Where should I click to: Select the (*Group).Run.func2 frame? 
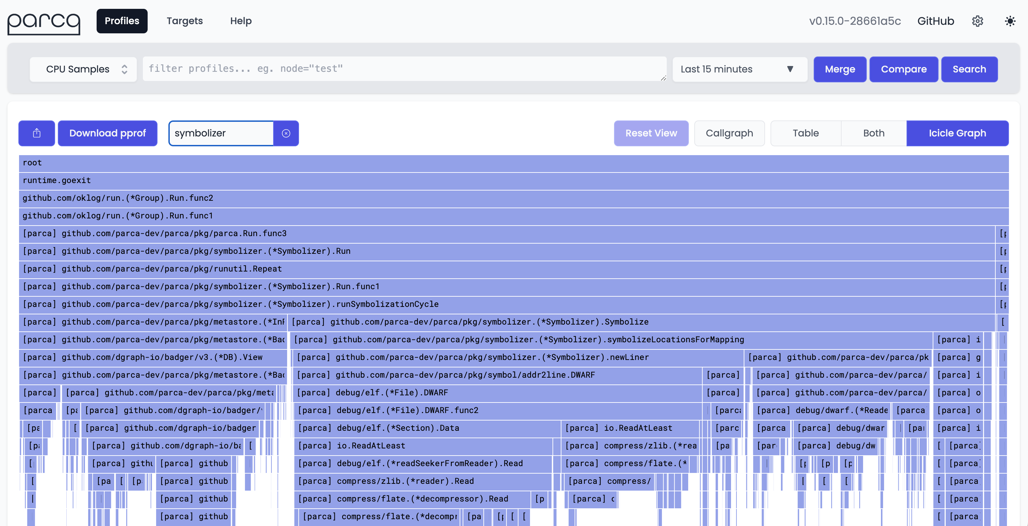[514, 198]
